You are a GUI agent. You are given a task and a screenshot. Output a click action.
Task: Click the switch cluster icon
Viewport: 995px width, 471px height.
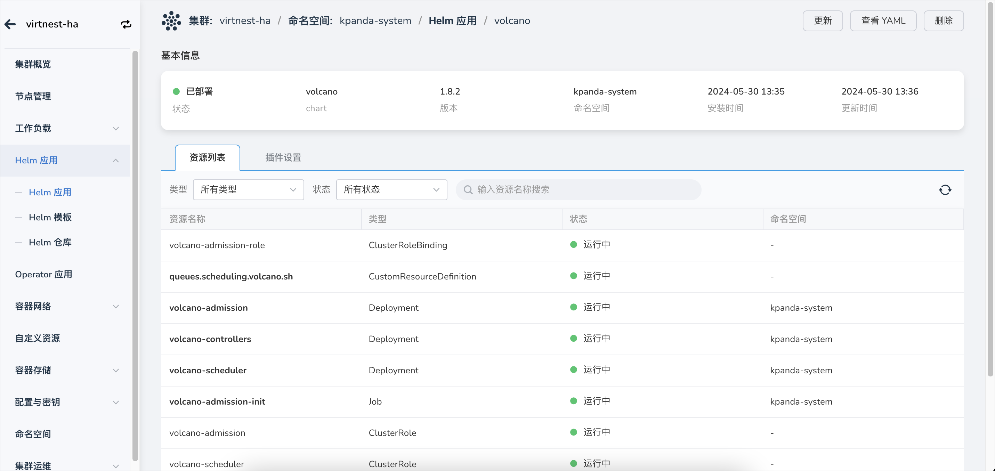pos(126,24)
